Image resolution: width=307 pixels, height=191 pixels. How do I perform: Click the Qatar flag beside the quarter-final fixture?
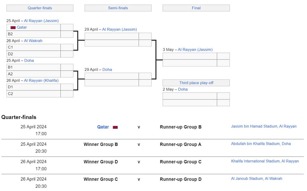[115, 127]
